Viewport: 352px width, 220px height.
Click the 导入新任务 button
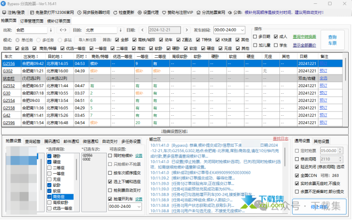(87, 40)
